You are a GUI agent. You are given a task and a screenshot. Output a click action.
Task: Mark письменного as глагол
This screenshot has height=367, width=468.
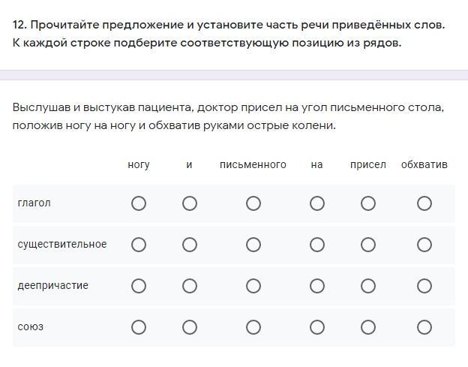click(x=253, y=203)
